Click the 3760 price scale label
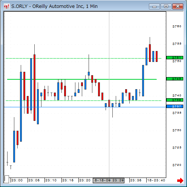The image size is (187, 187). pos(177,26)
